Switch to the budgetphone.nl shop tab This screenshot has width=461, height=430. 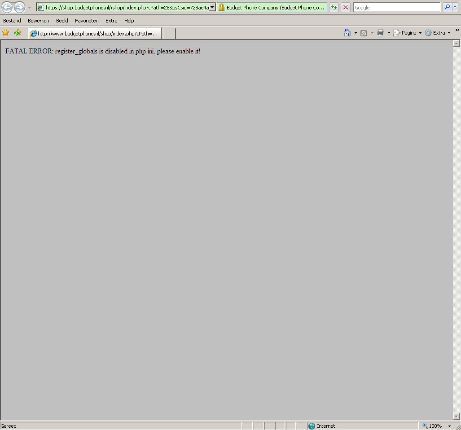(x=95, y=34)
